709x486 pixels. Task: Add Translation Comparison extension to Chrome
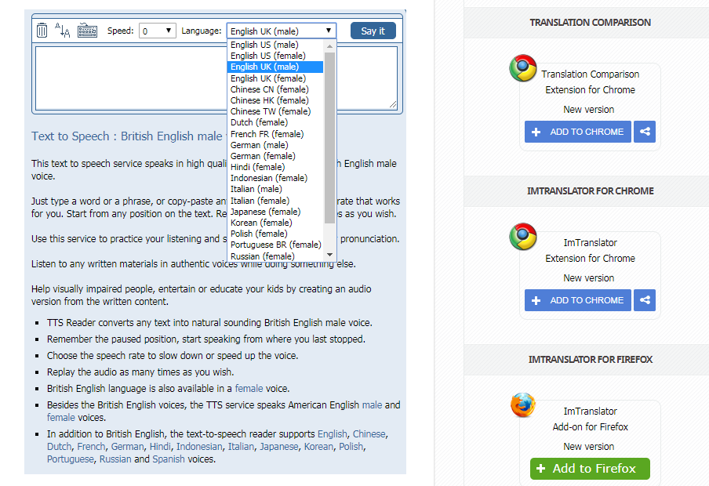[578, 132]
